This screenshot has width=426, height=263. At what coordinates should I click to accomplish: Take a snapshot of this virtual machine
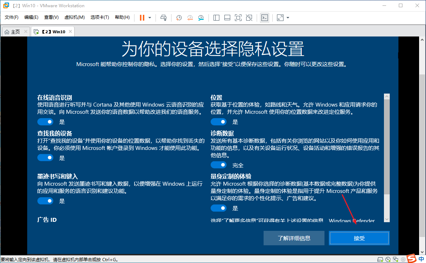coord(179,18)
